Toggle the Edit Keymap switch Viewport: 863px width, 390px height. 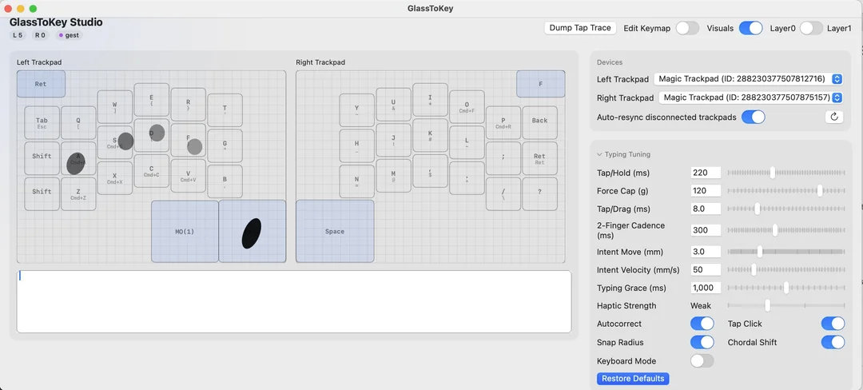point(687,28)
